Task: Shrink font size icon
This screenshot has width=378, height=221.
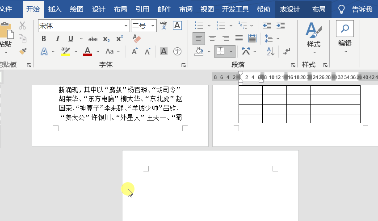Action: 147,51
